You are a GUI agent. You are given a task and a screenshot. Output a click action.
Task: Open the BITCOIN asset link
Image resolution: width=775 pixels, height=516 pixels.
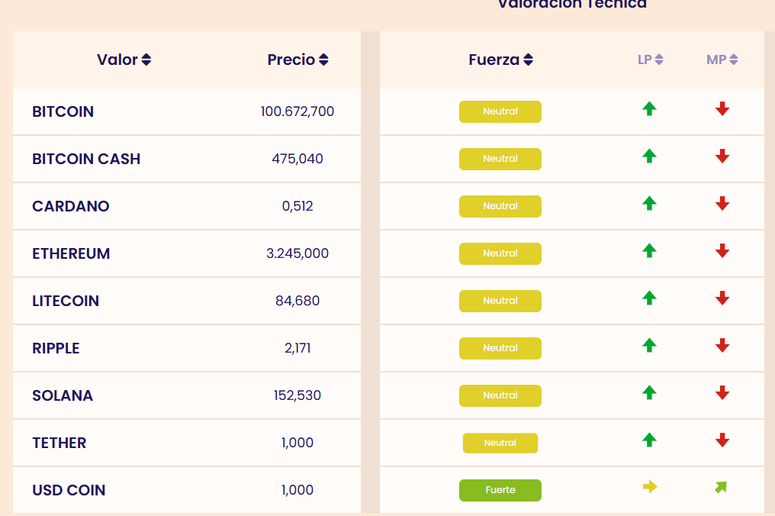point(63,111)
